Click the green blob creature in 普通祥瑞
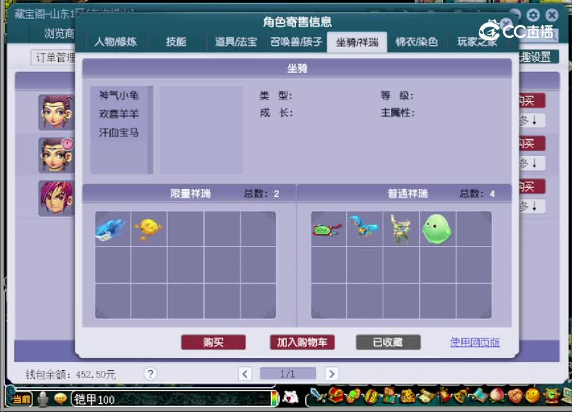 [437, 228]
